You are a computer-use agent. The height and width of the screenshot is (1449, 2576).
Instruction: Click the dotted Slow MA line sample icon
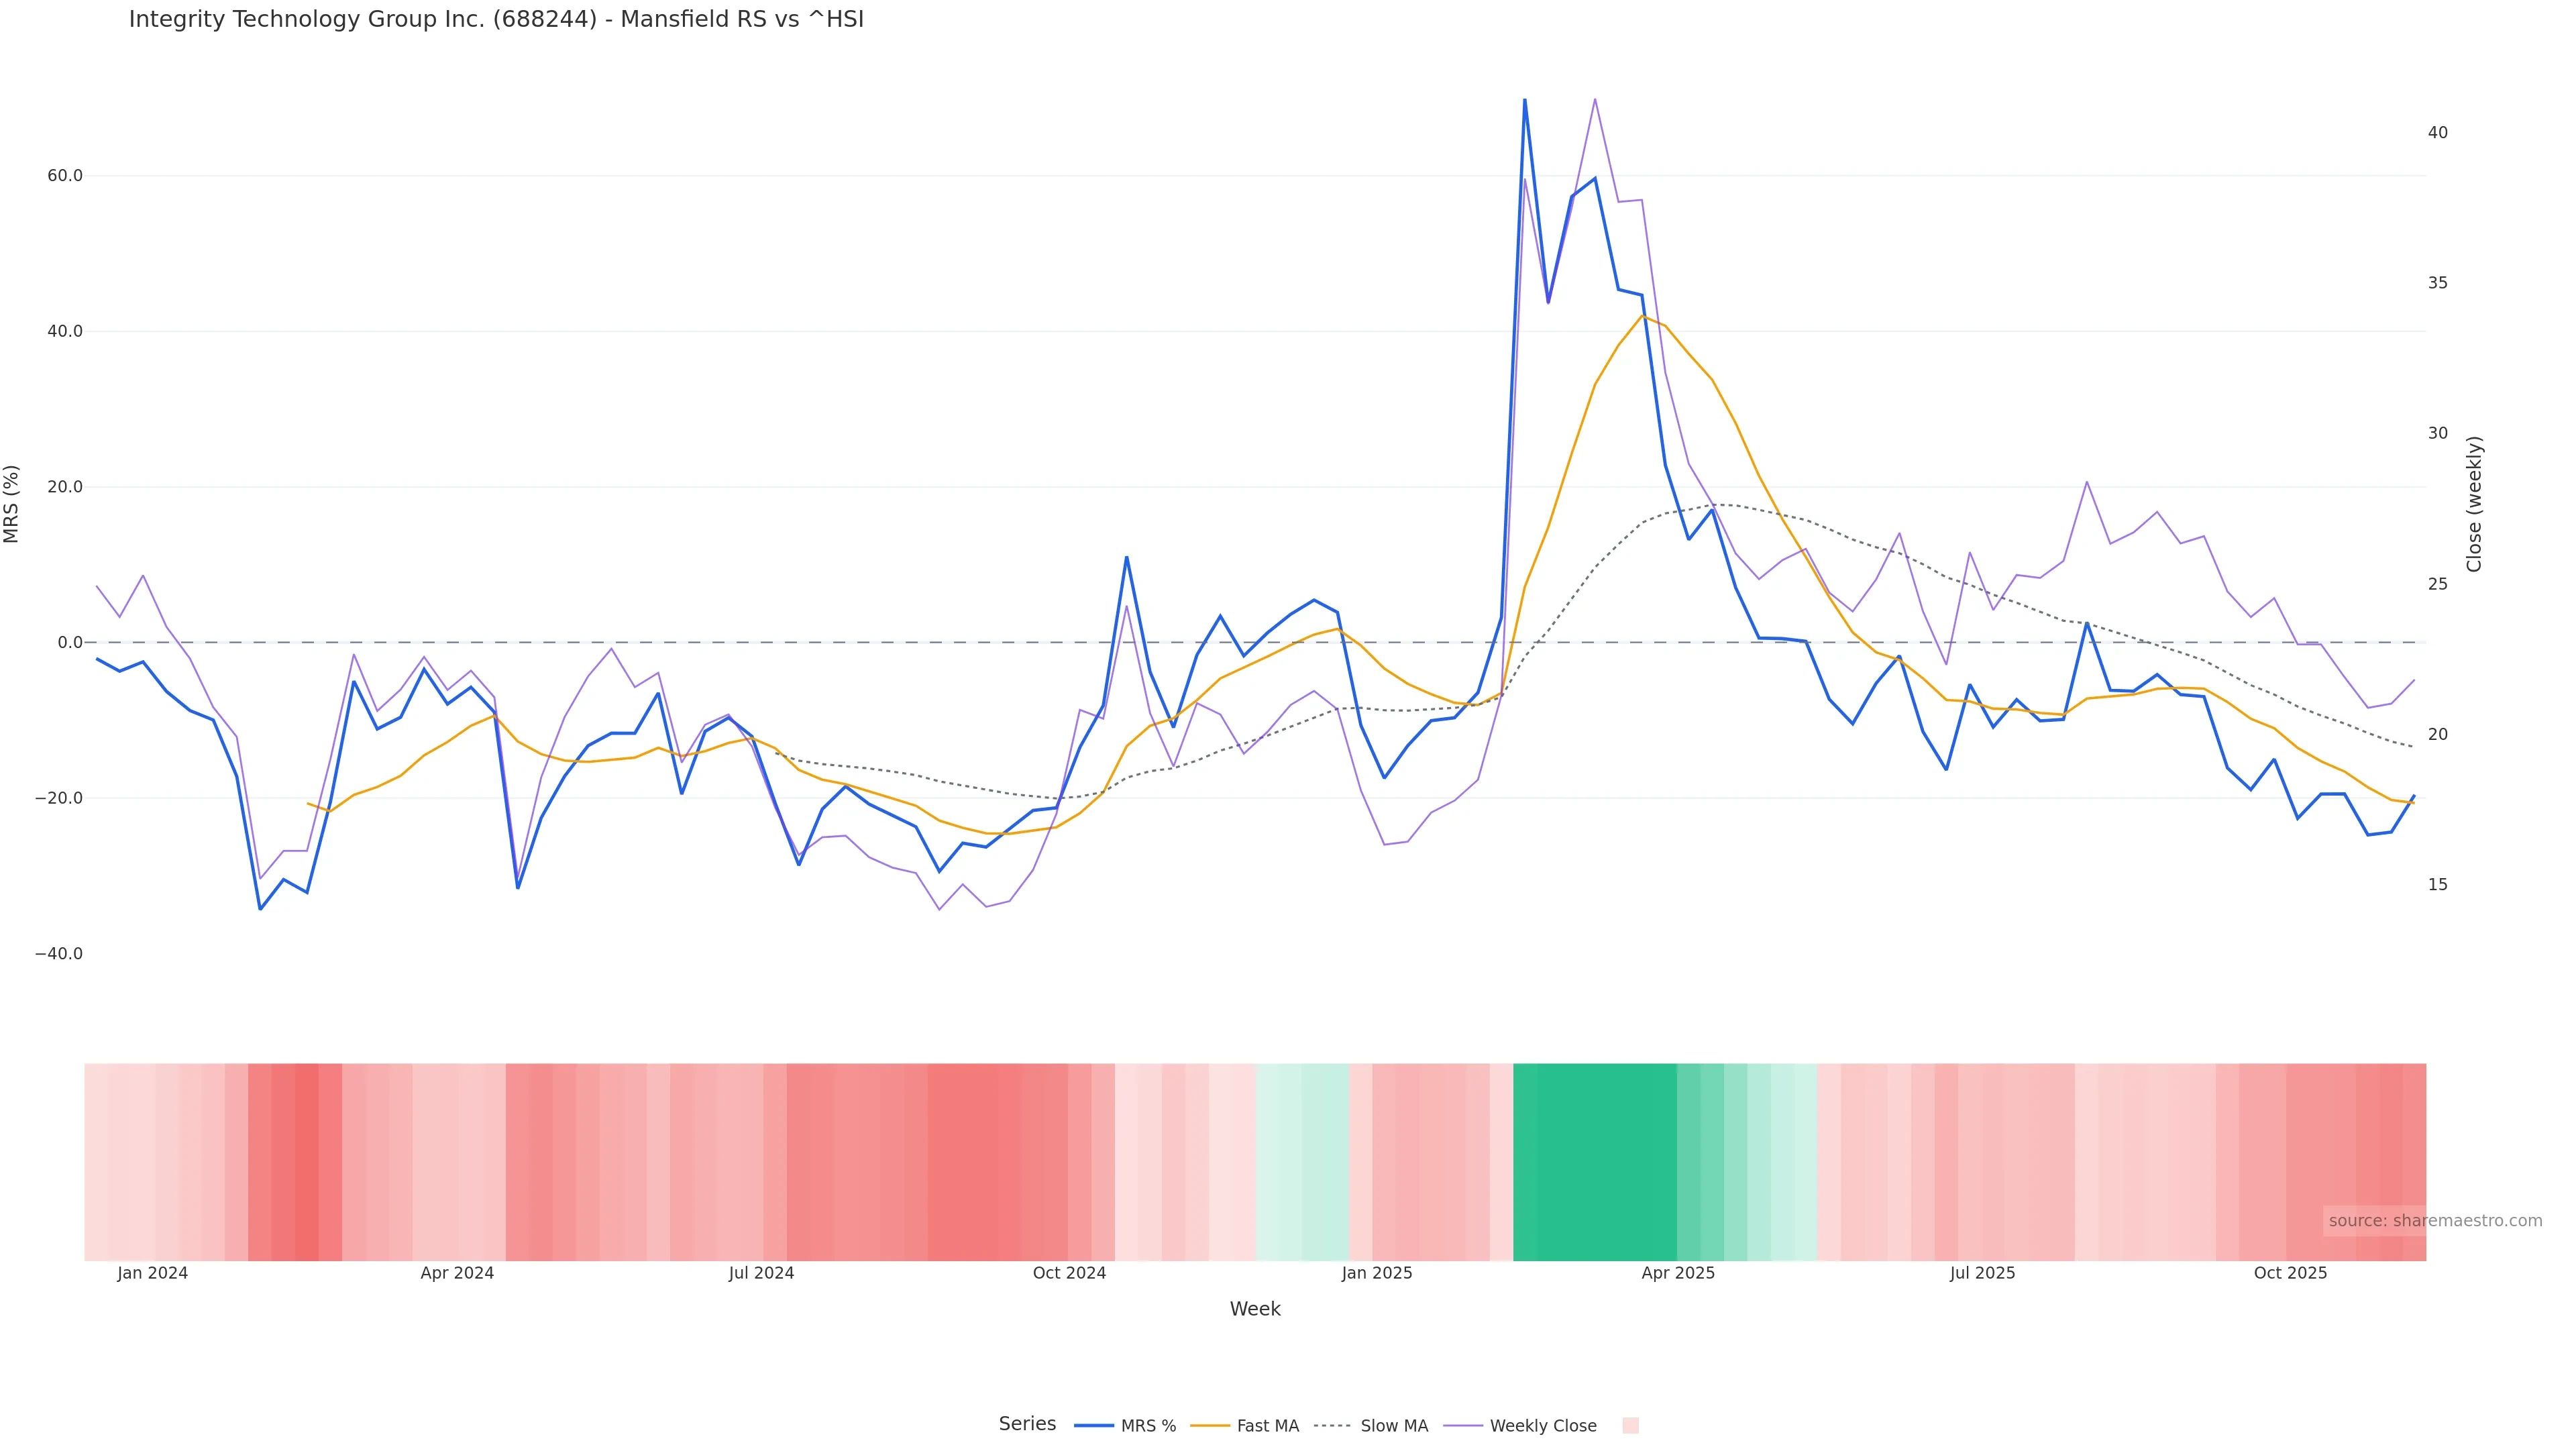coord(1332,1426)
